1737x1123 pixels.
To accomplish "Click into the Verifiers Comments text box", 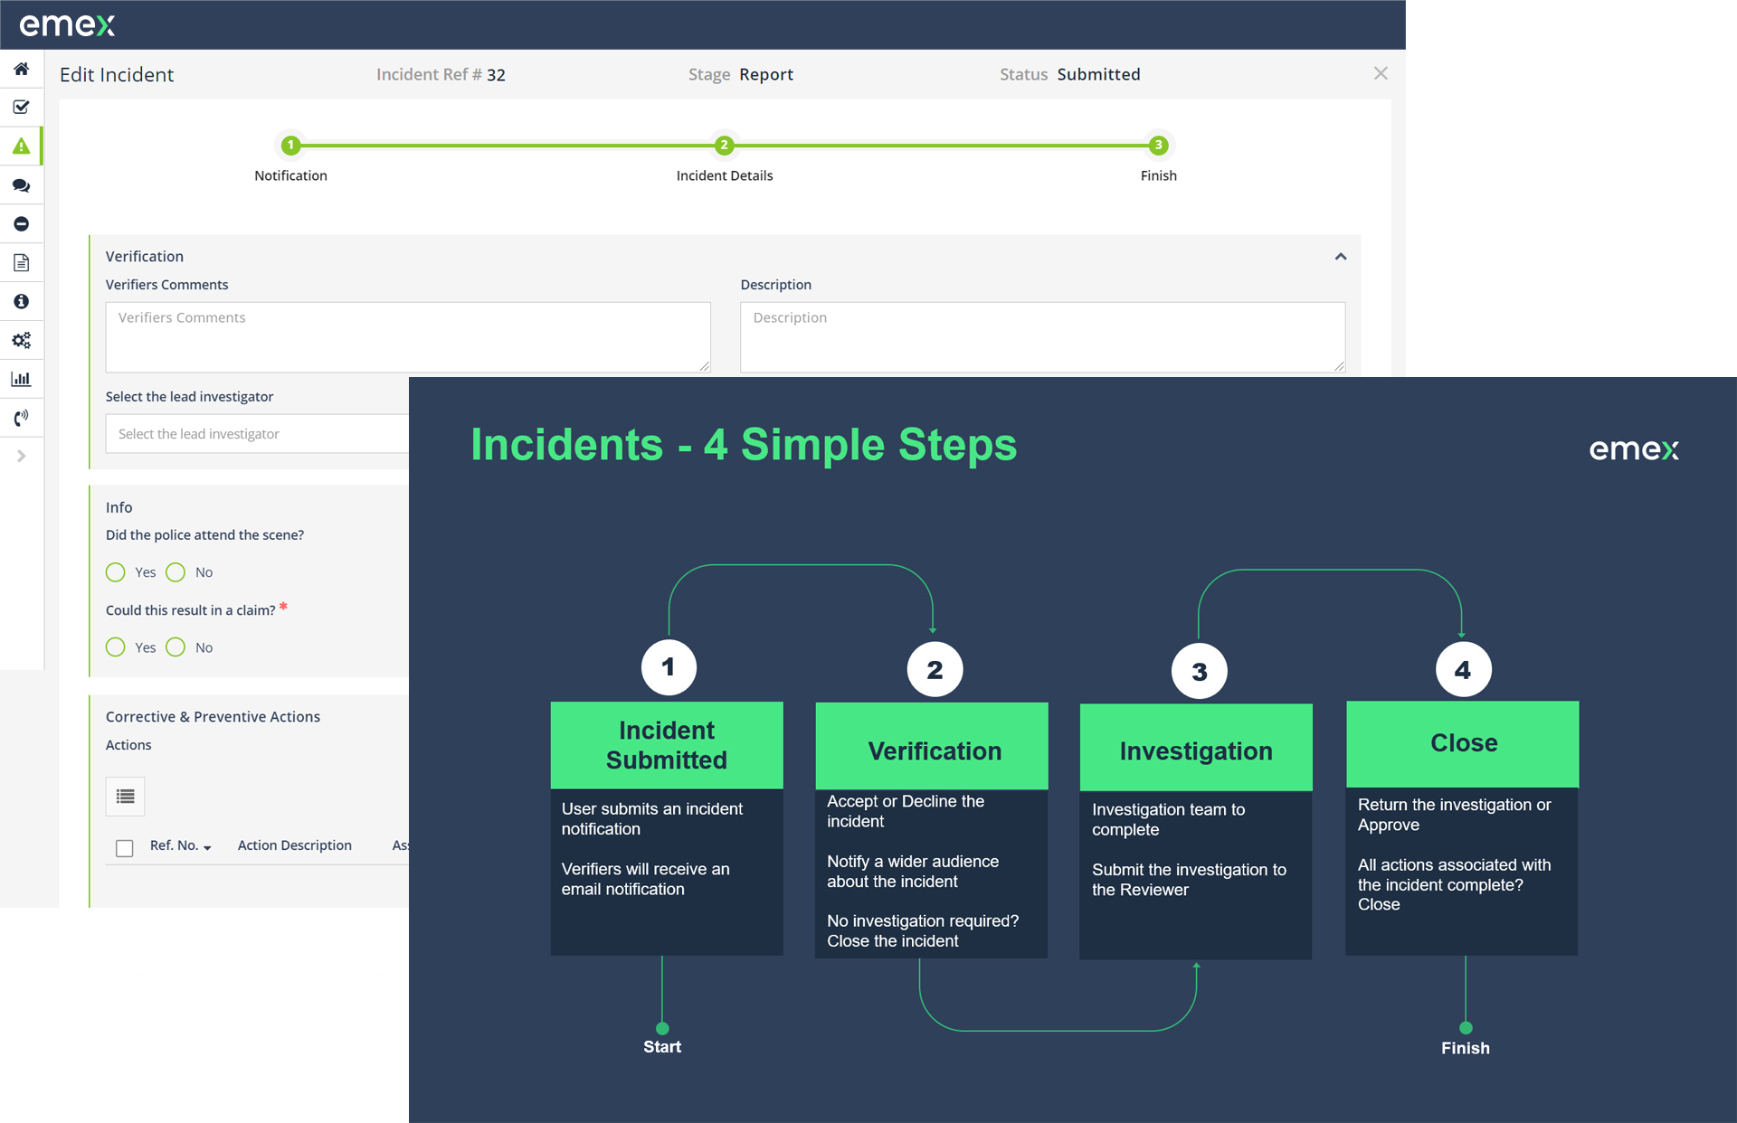I will click(407, 337).
